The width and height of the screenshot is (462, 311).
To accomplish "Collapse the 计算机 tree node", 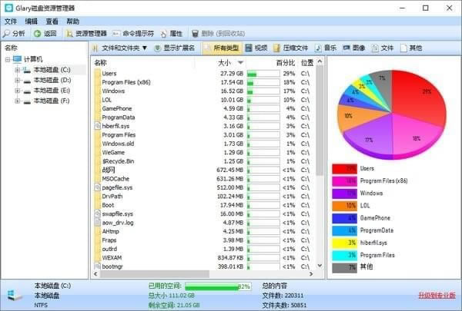I will coord(8,59).
